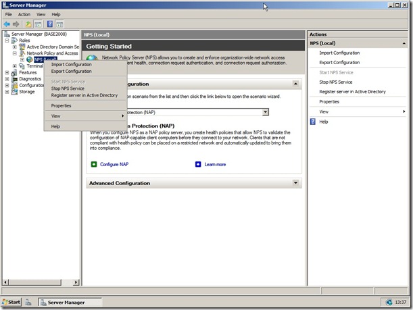The width and height of the screenshot is (413, 310).
Task: Expand the Advanced Configuration section
Action: point(295,182)
